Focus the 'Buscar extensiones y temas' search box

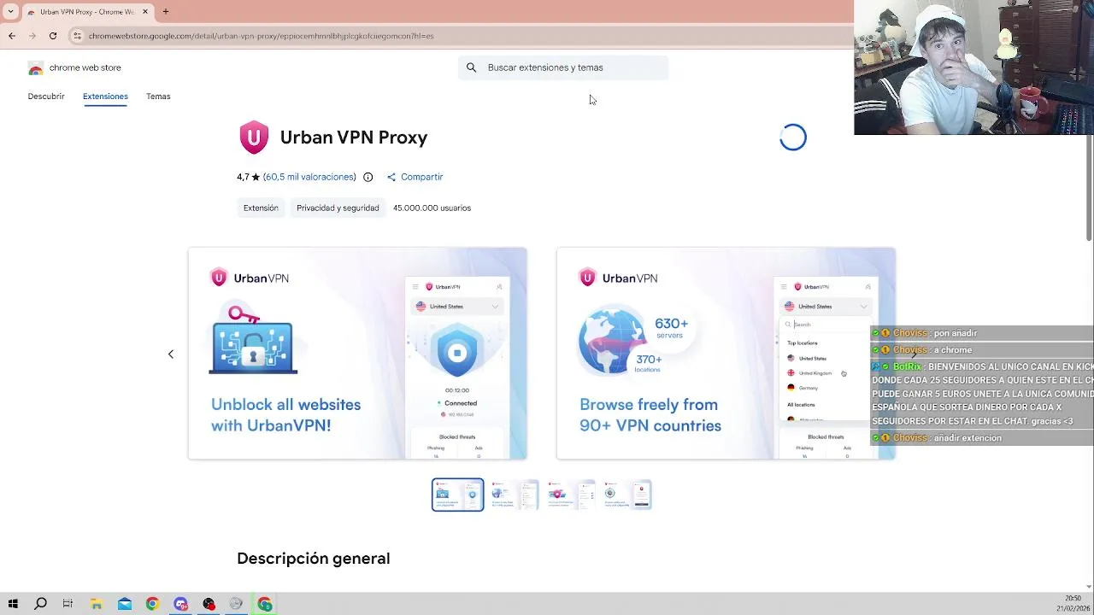(x=563, y=67)
